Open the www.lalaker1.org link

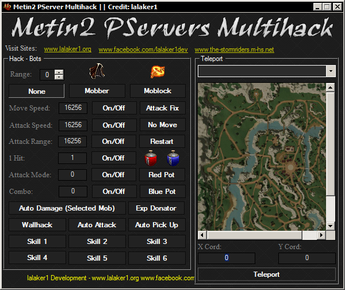click(67, 49)
